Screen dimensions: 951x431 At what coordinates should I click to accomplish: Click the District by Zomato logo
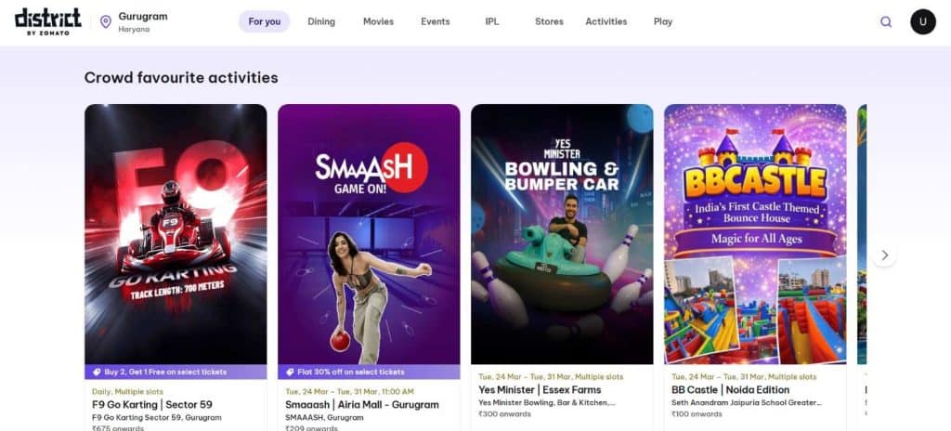48,21
